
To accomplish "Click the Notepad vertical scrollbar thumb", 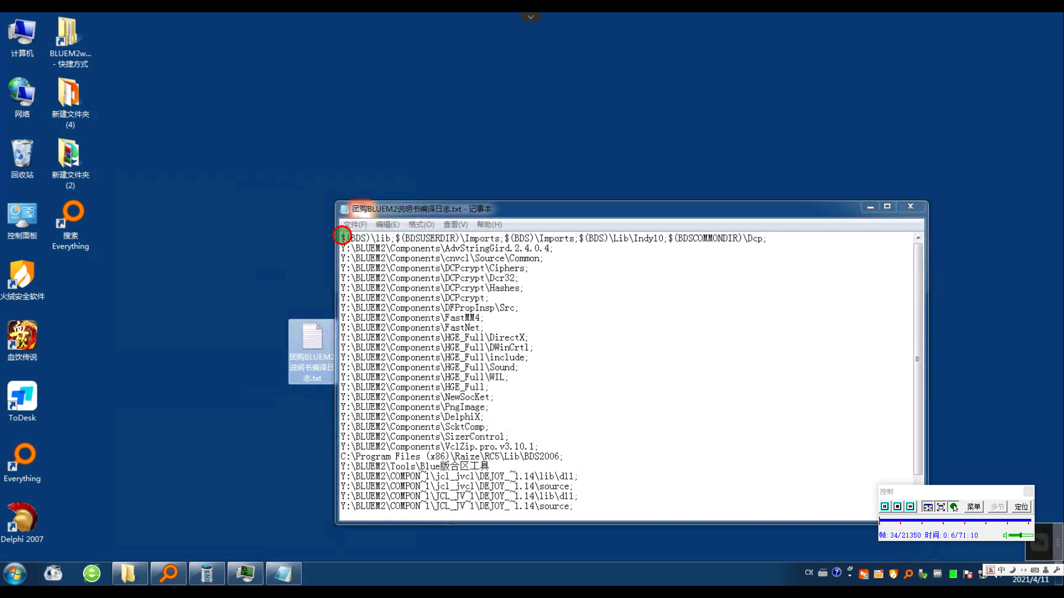I will [x=918, y=359].
